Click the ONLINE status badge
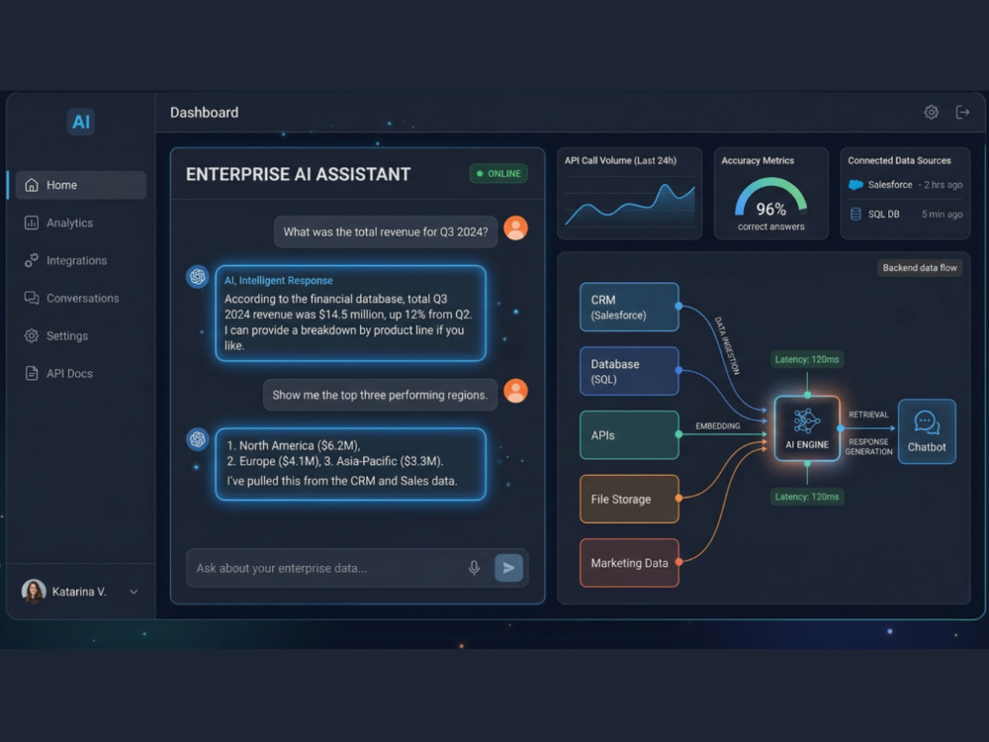 pos(498,173)
